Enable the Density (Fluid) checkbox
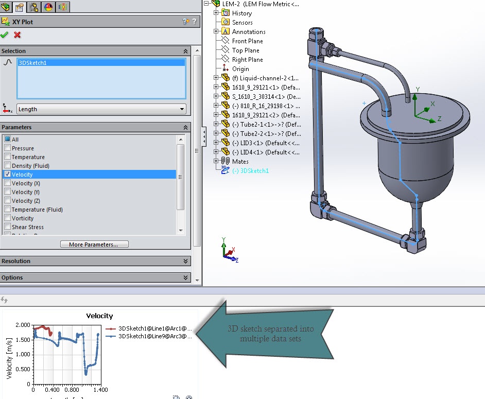This screenshot has width=485, height=399. coord(8,165)
